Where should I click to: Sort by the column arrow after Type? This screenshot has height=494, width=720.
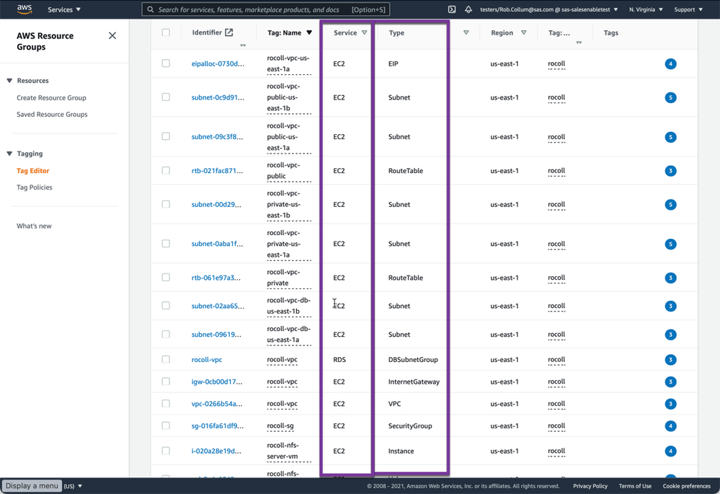466,32
